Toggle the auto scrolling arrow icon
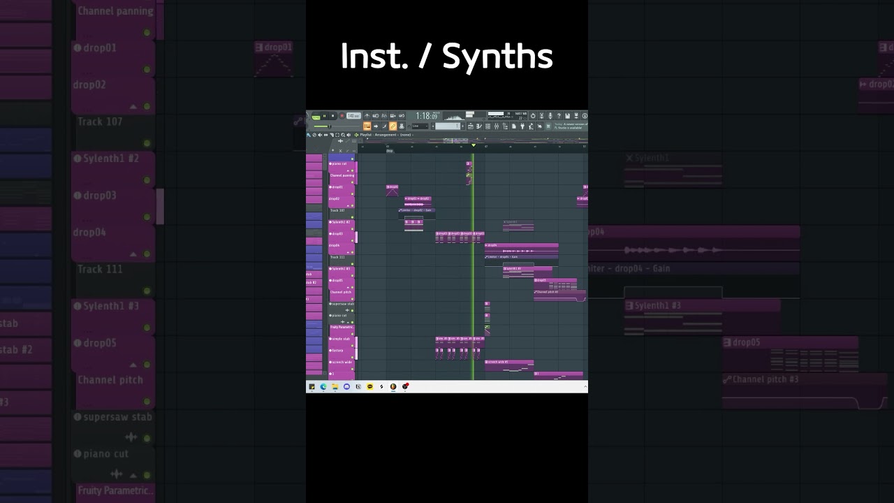894x503 pixels. (376, 126)
